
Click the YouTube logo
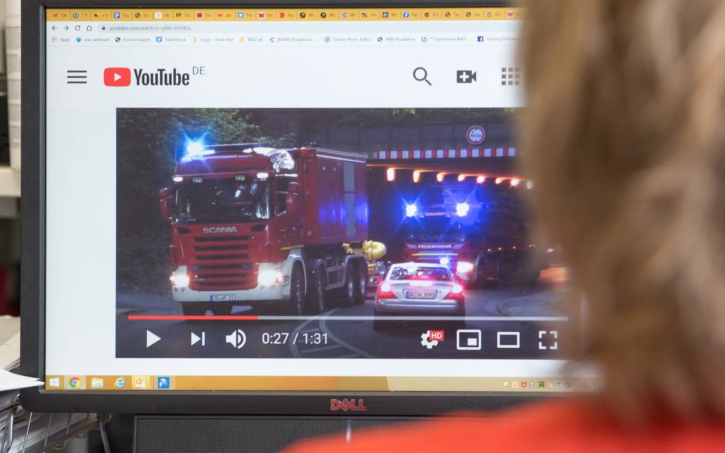click(147, 77)
